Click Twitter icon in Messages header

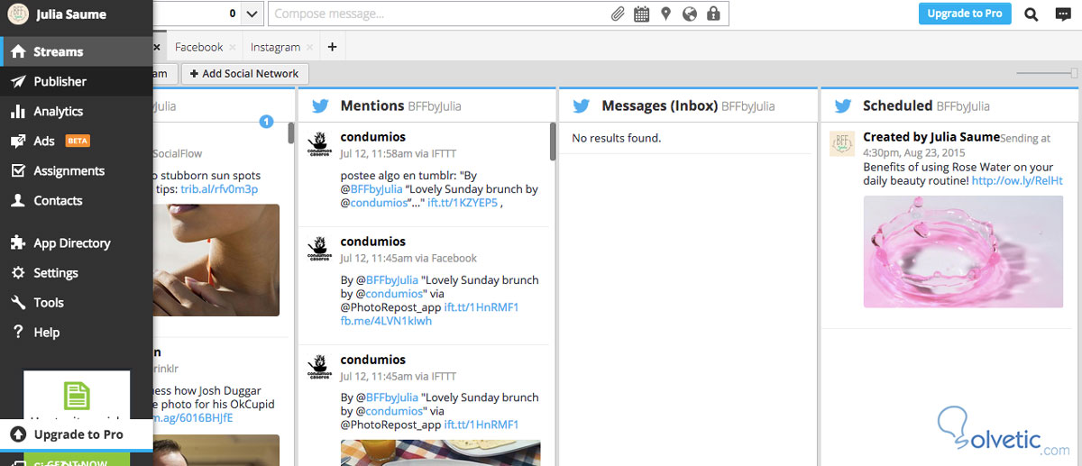click(582, 105)
